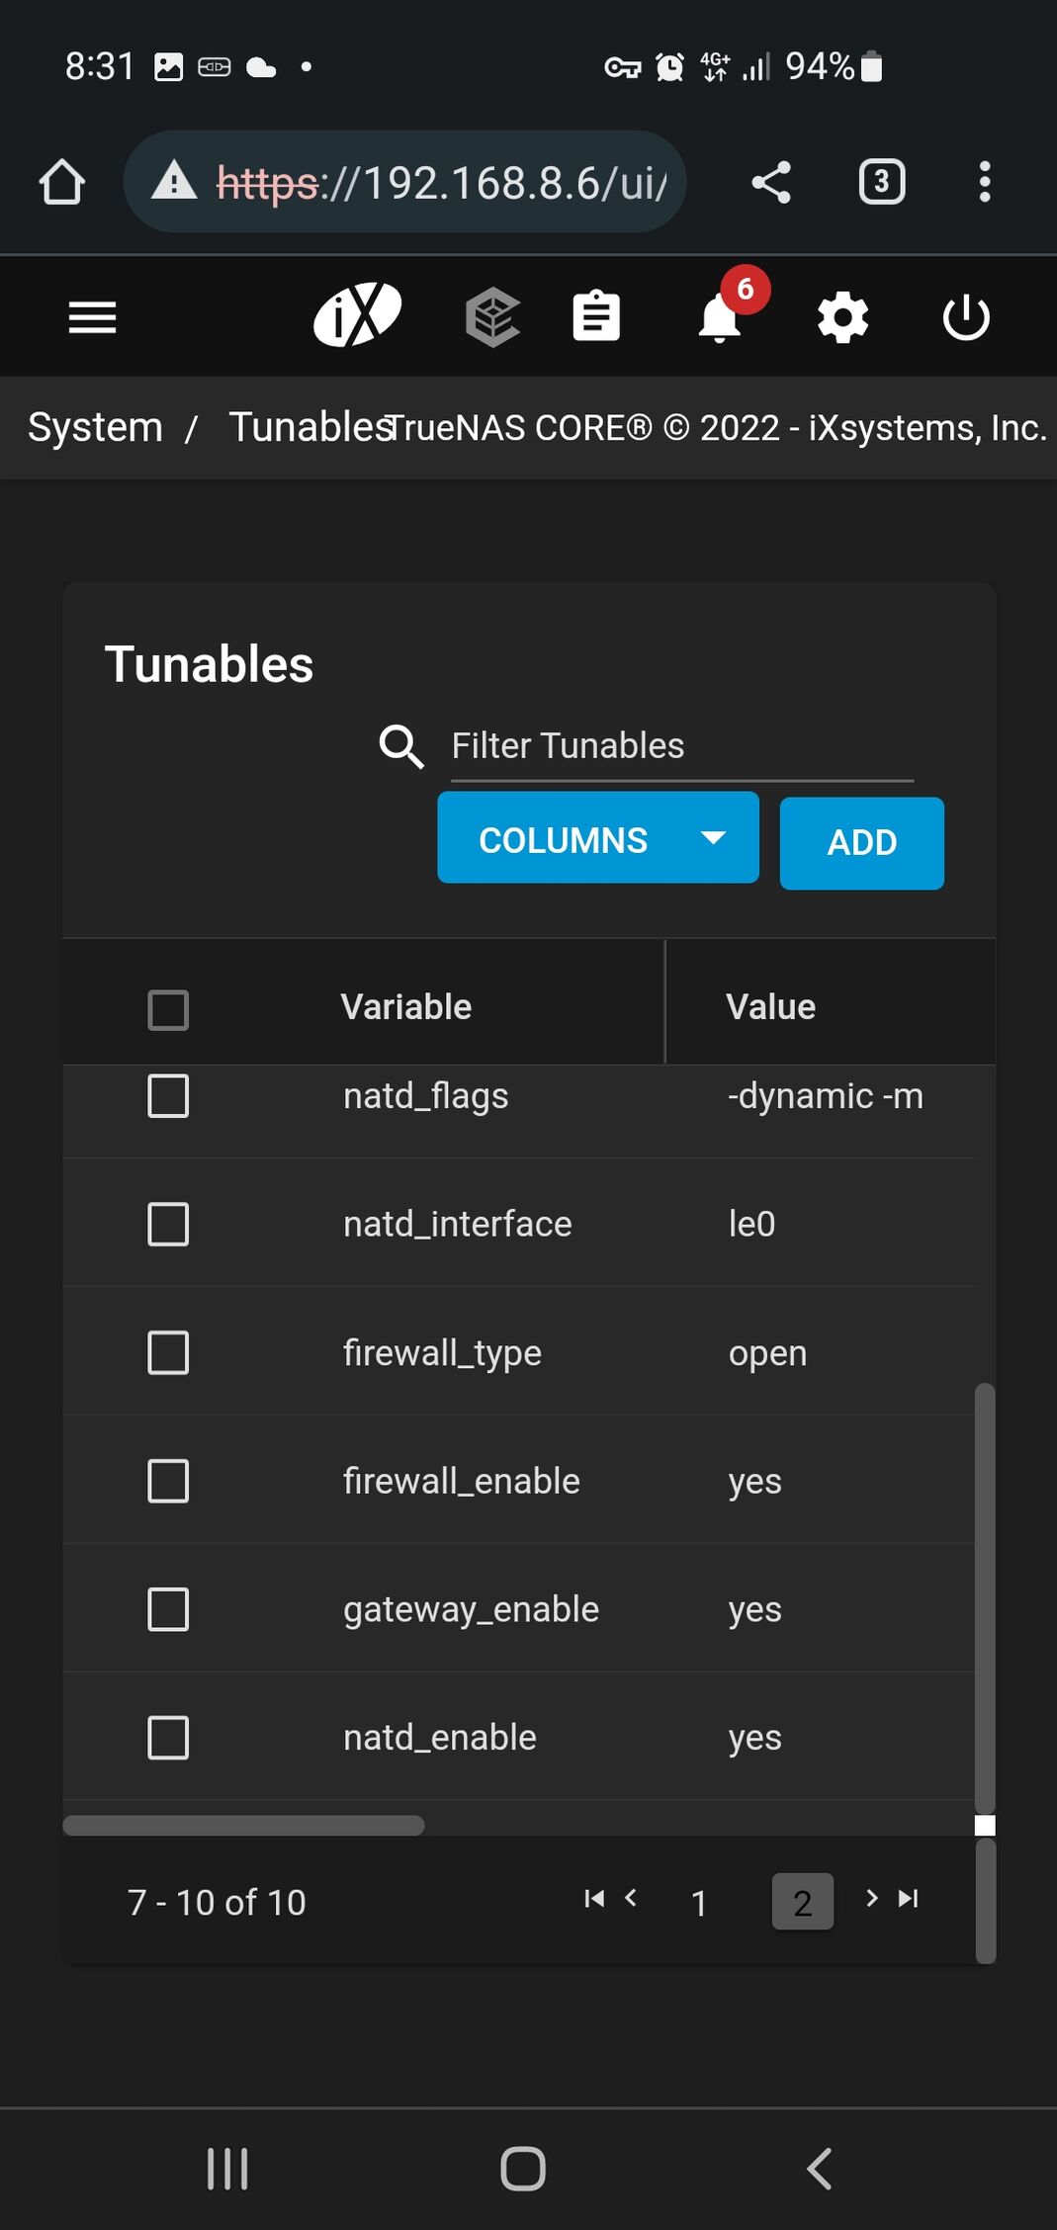This screenshot has width=1057, height=2230.
Task: Tap the browser share icon
Action: coord(771,182)
